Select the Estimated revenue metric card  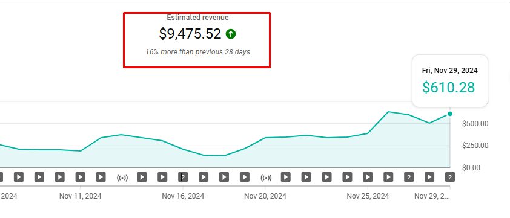(x=197, y=40)
